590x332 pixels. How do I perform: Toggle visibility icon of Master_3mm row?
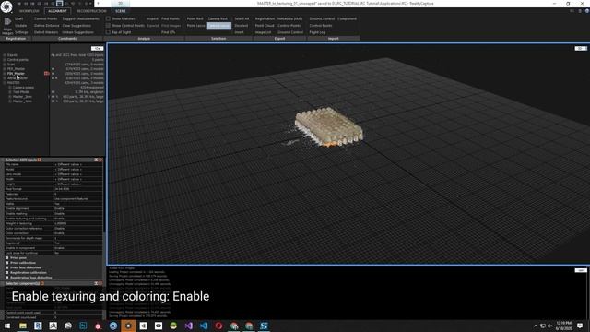(53, 97)
